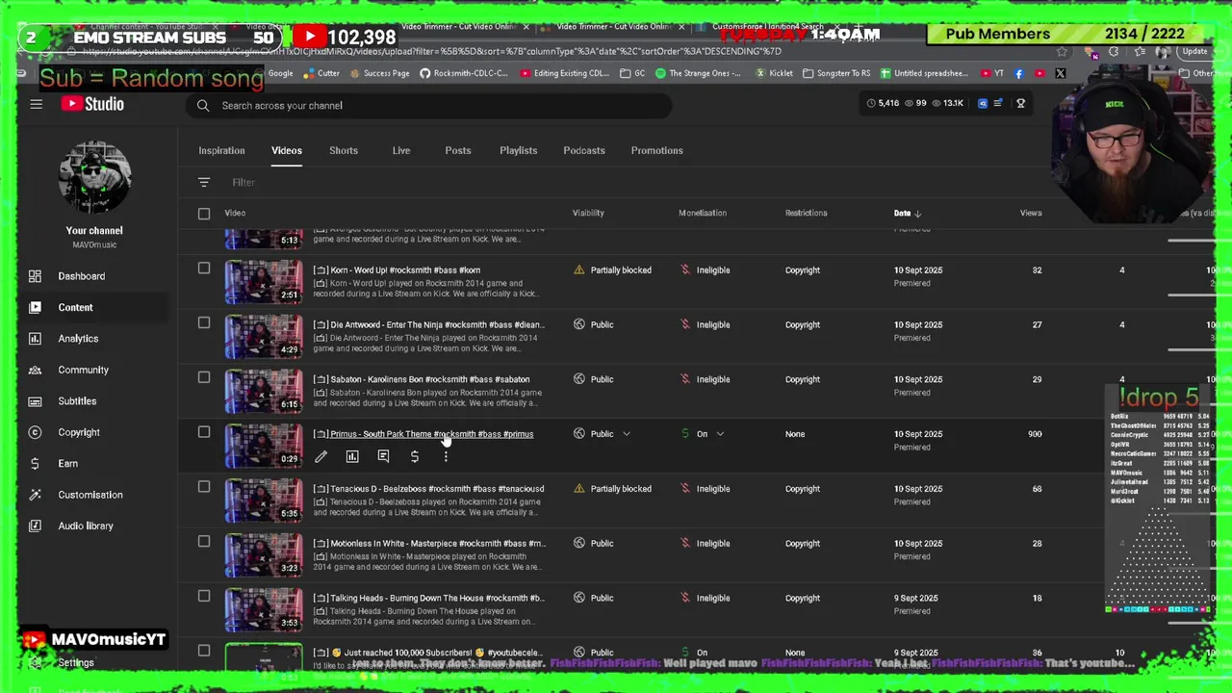Switch to the Posts tab
The width and height of the screenshot is (1232, 693).
tap(458, 150)
